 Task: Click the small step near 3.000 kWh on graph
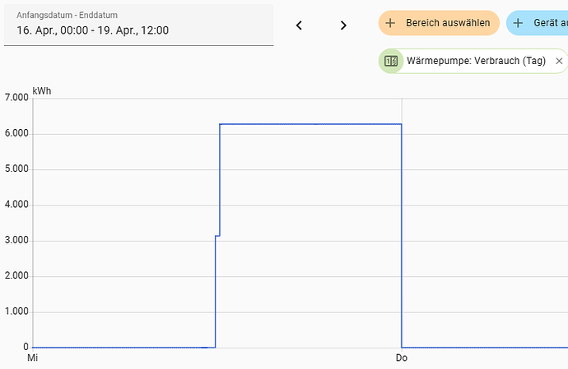[x=217, y=236]
